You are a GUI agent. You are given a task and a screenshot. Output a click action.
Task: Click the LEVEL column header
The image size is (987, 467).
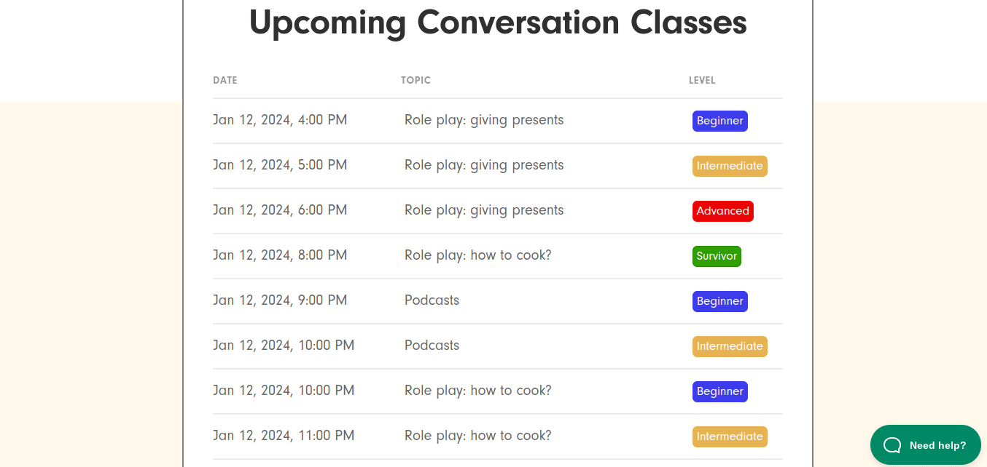click(x=702, y=80)
